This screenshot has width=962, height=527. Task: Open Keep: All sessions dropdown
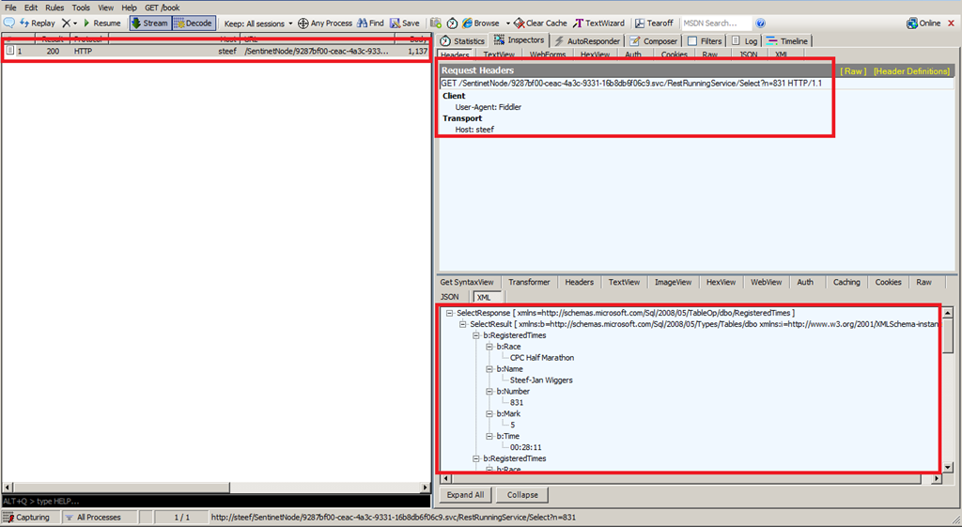pos(258,23)
